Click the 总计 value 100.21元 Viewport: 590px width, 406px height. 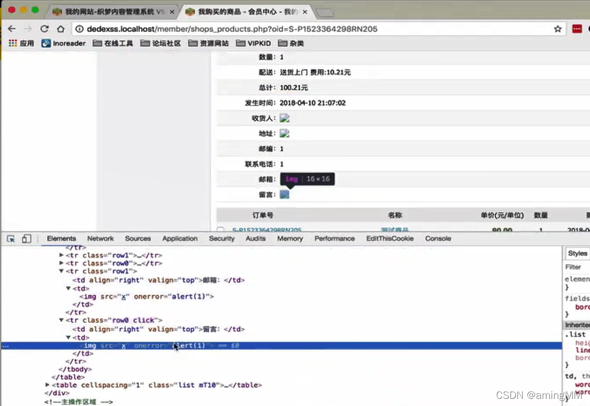[x=294, y=87]
